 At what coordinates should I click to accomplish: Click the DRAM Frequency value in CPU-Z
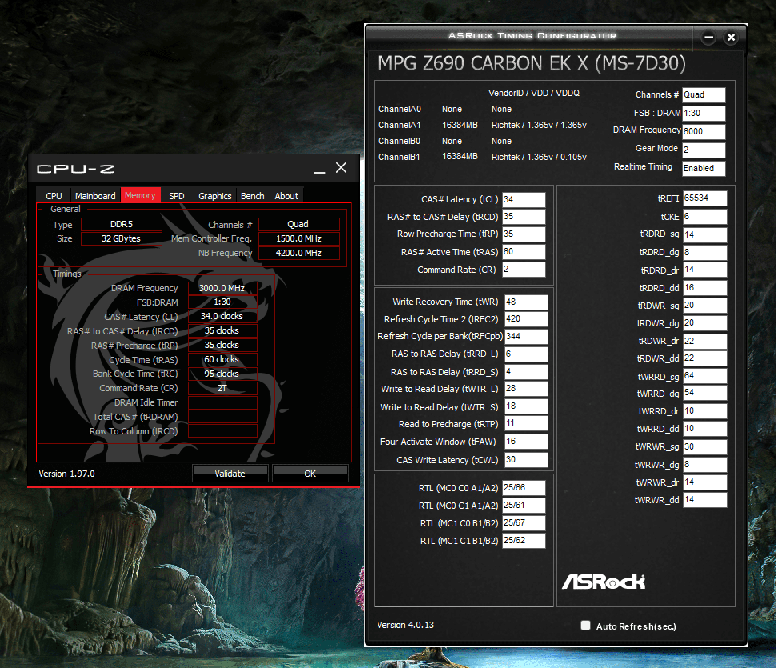222,288
